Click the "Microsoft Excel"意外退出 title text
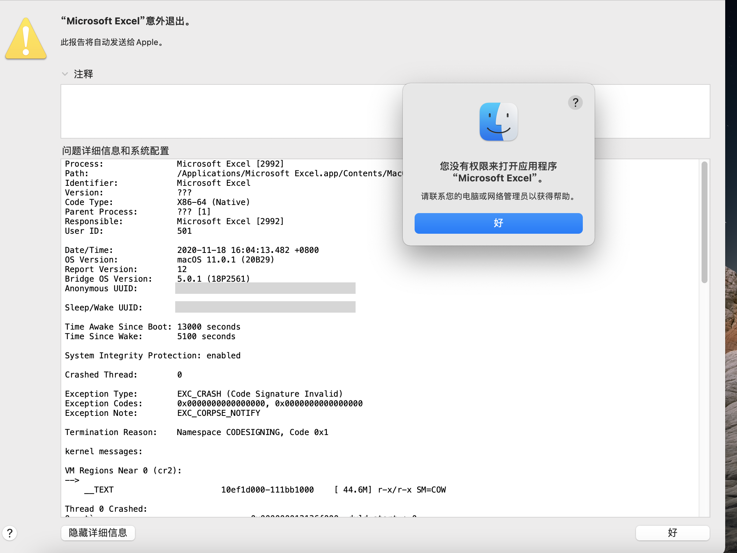This screenshot has height=553, width=737. click(x=126, y=21)
